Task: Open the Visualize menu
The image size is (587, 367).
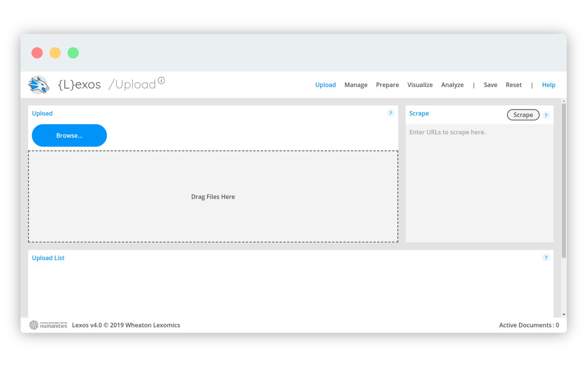Action: tap(420, 85)
